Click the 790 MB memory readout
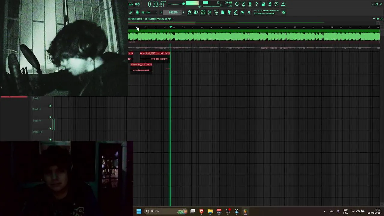The width and height of the screenshot is (384, 216). click(x=228, y=3)
